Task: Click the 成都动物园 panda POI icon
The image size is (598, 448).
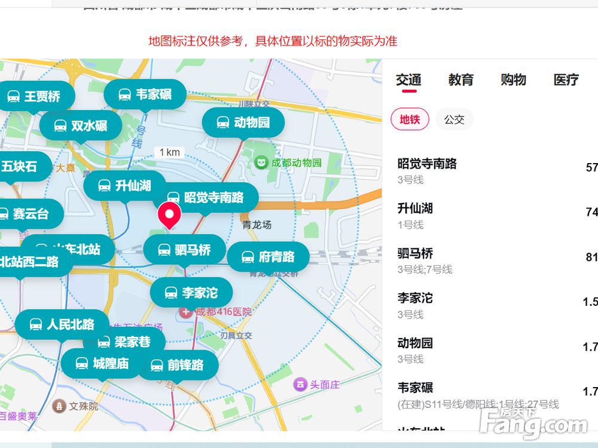Action: point(261,163)
